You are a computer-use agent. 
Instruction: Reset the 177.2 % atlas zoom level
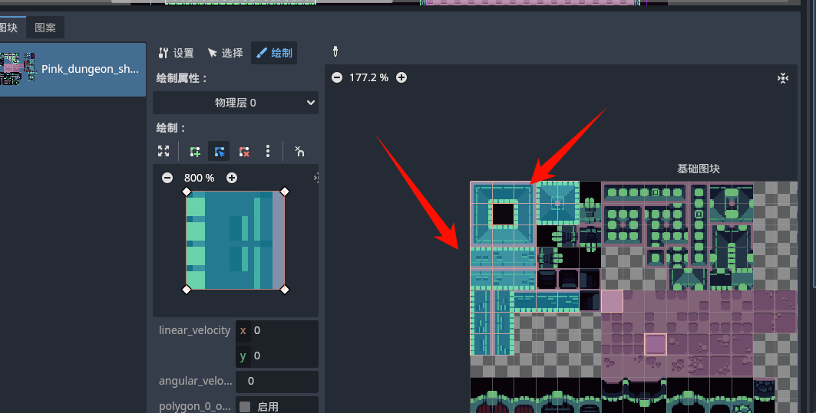[368, 77]
